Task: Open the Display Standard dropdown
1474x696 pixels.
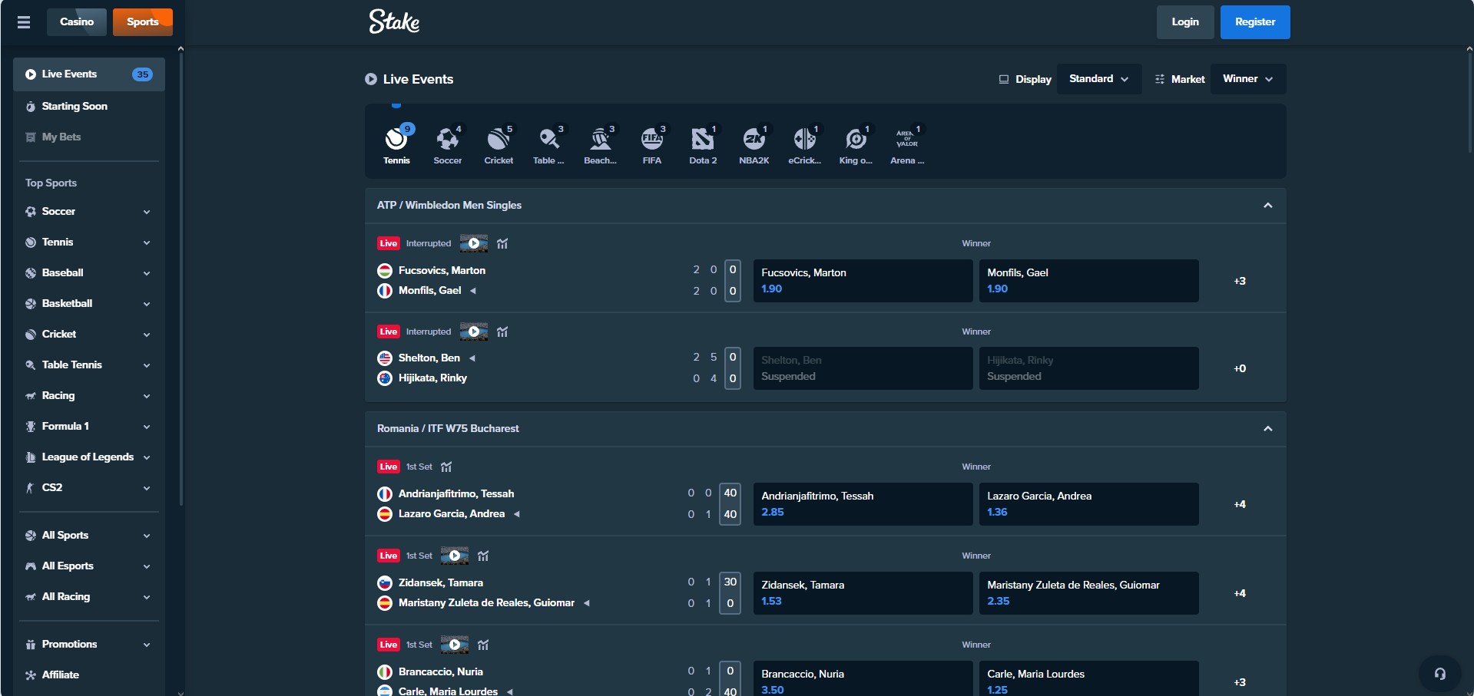Action: point(1098,78)
